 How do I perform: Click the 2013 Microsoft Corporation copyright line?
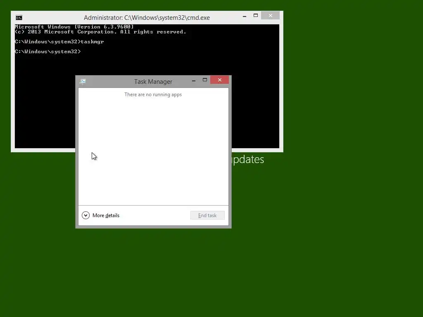pos(100,32)
